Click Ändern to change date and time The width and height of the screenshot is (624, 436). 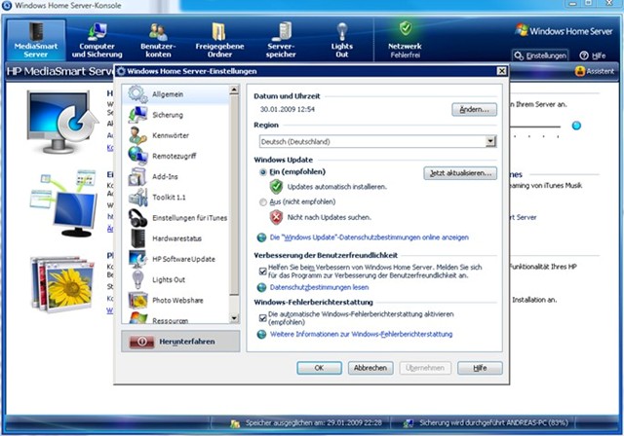click(x=474, y=110)
